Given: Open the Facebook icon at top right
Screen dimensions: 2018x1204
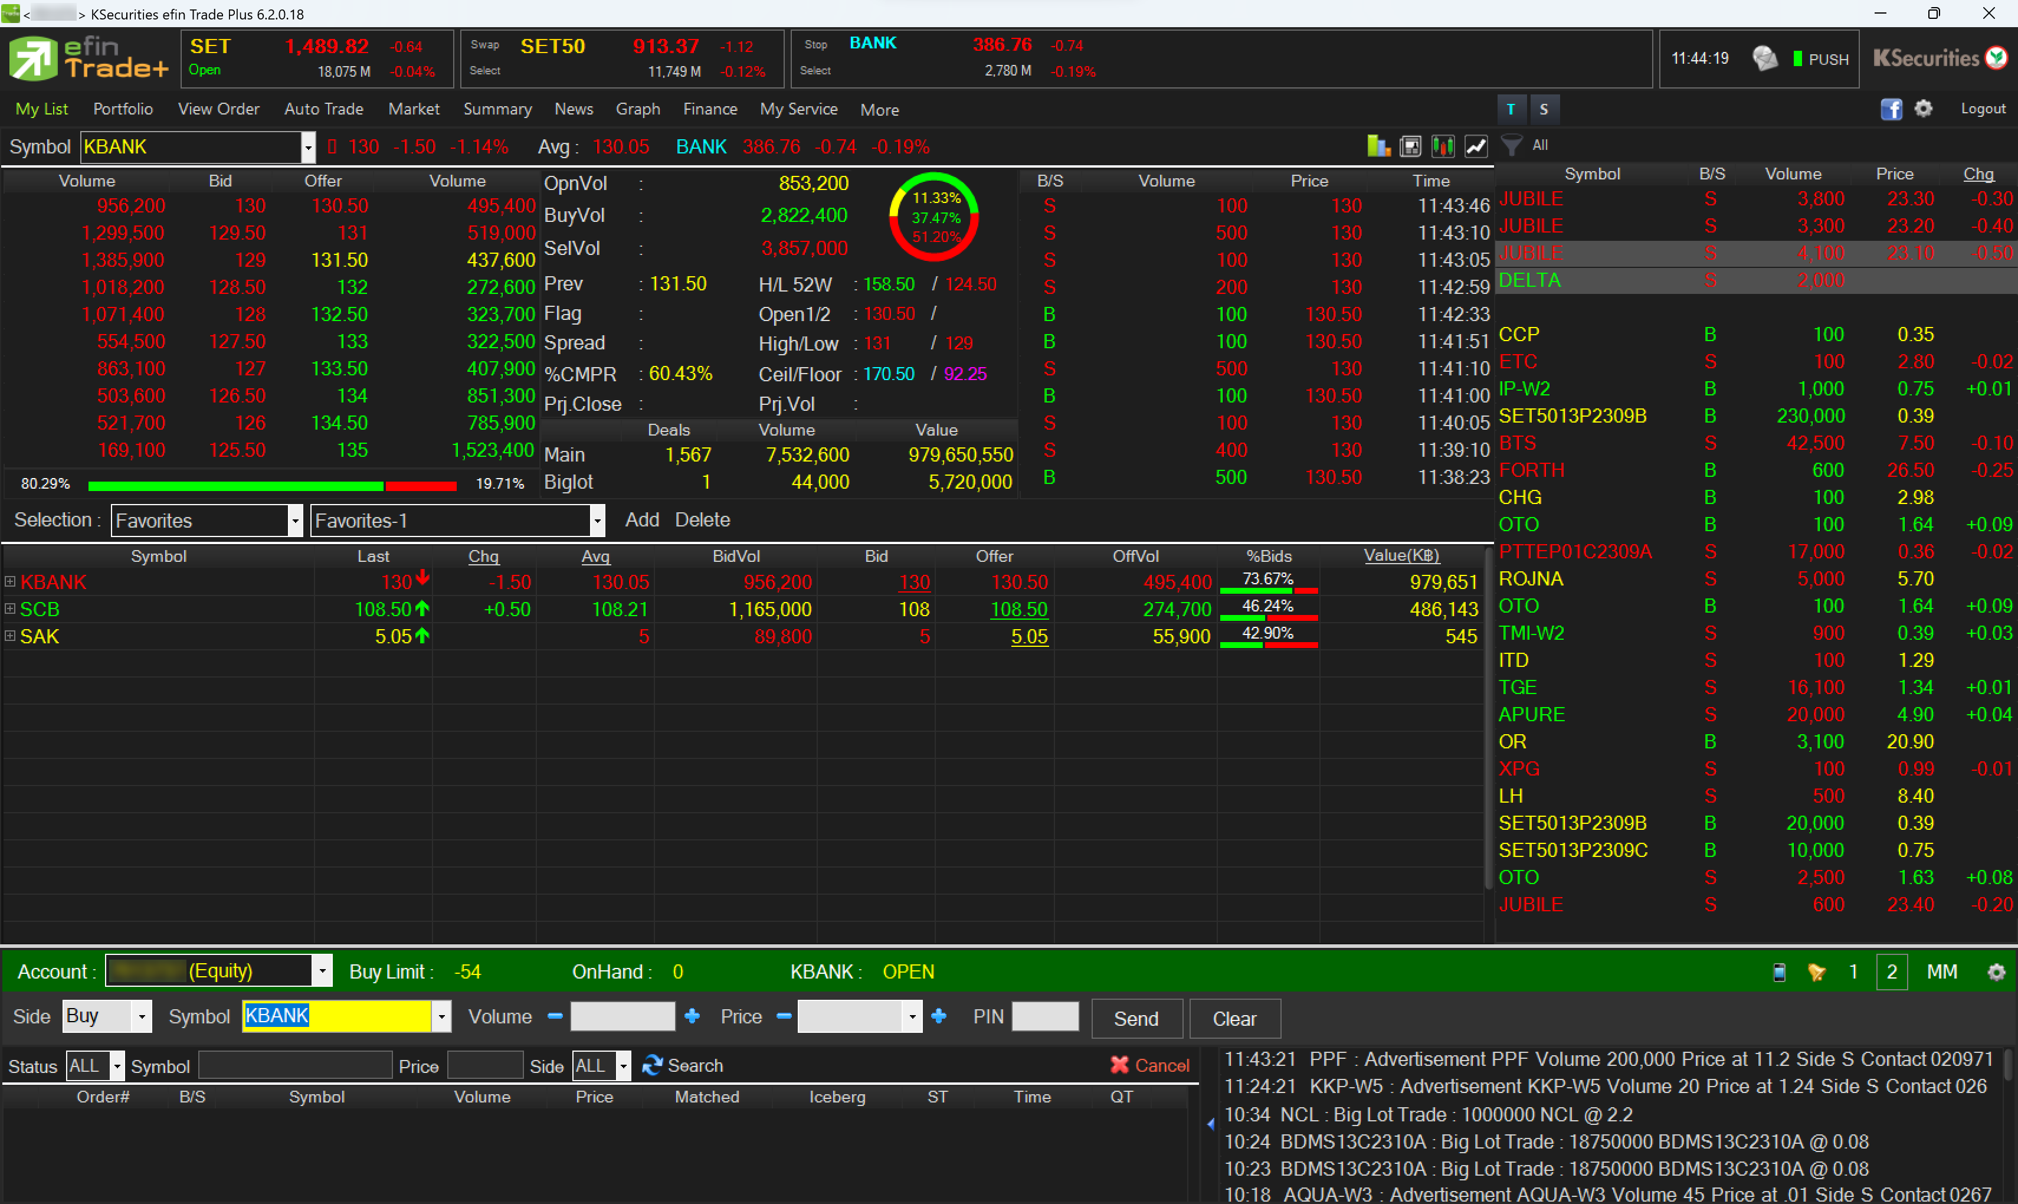Looking at the screenshot, I should coord(1891,109).
